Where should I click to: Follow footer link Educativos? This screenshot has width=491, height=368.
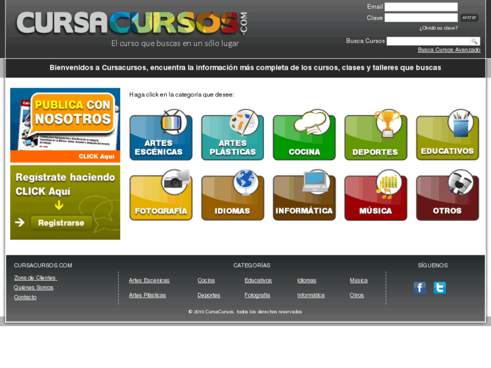click(258, 280)
